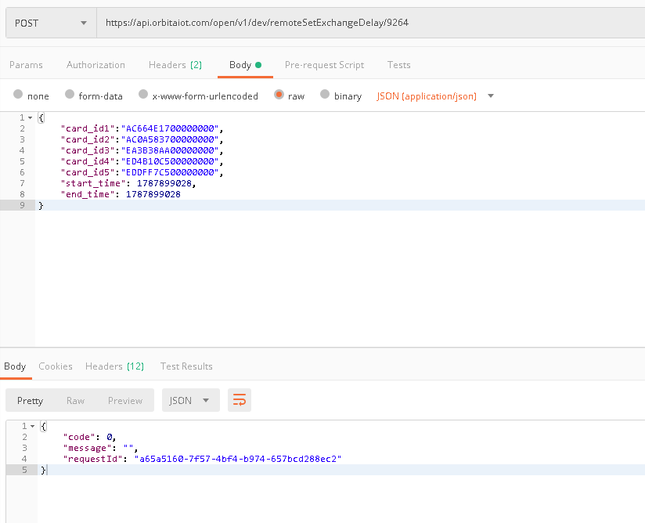The width and height of the screenshot is (645, 523).
Task: Click the card_id5 value EDDFF7C500000000
Action: click(x=170, y=172)
